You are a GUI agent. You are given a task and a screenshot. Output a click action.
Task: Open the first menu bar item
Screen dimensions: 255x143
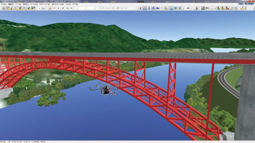pyautogui.click(x=4, y=4)
